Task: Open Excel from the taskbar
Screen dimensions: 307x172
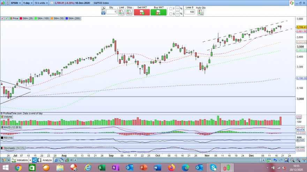Action: [x=102, y=168]
